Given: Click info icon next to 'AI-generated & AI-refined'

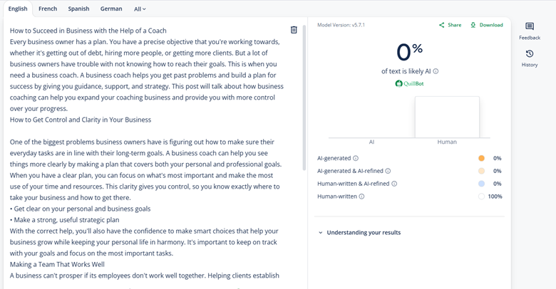Looking at the screenshot, I should pos(388,171).
